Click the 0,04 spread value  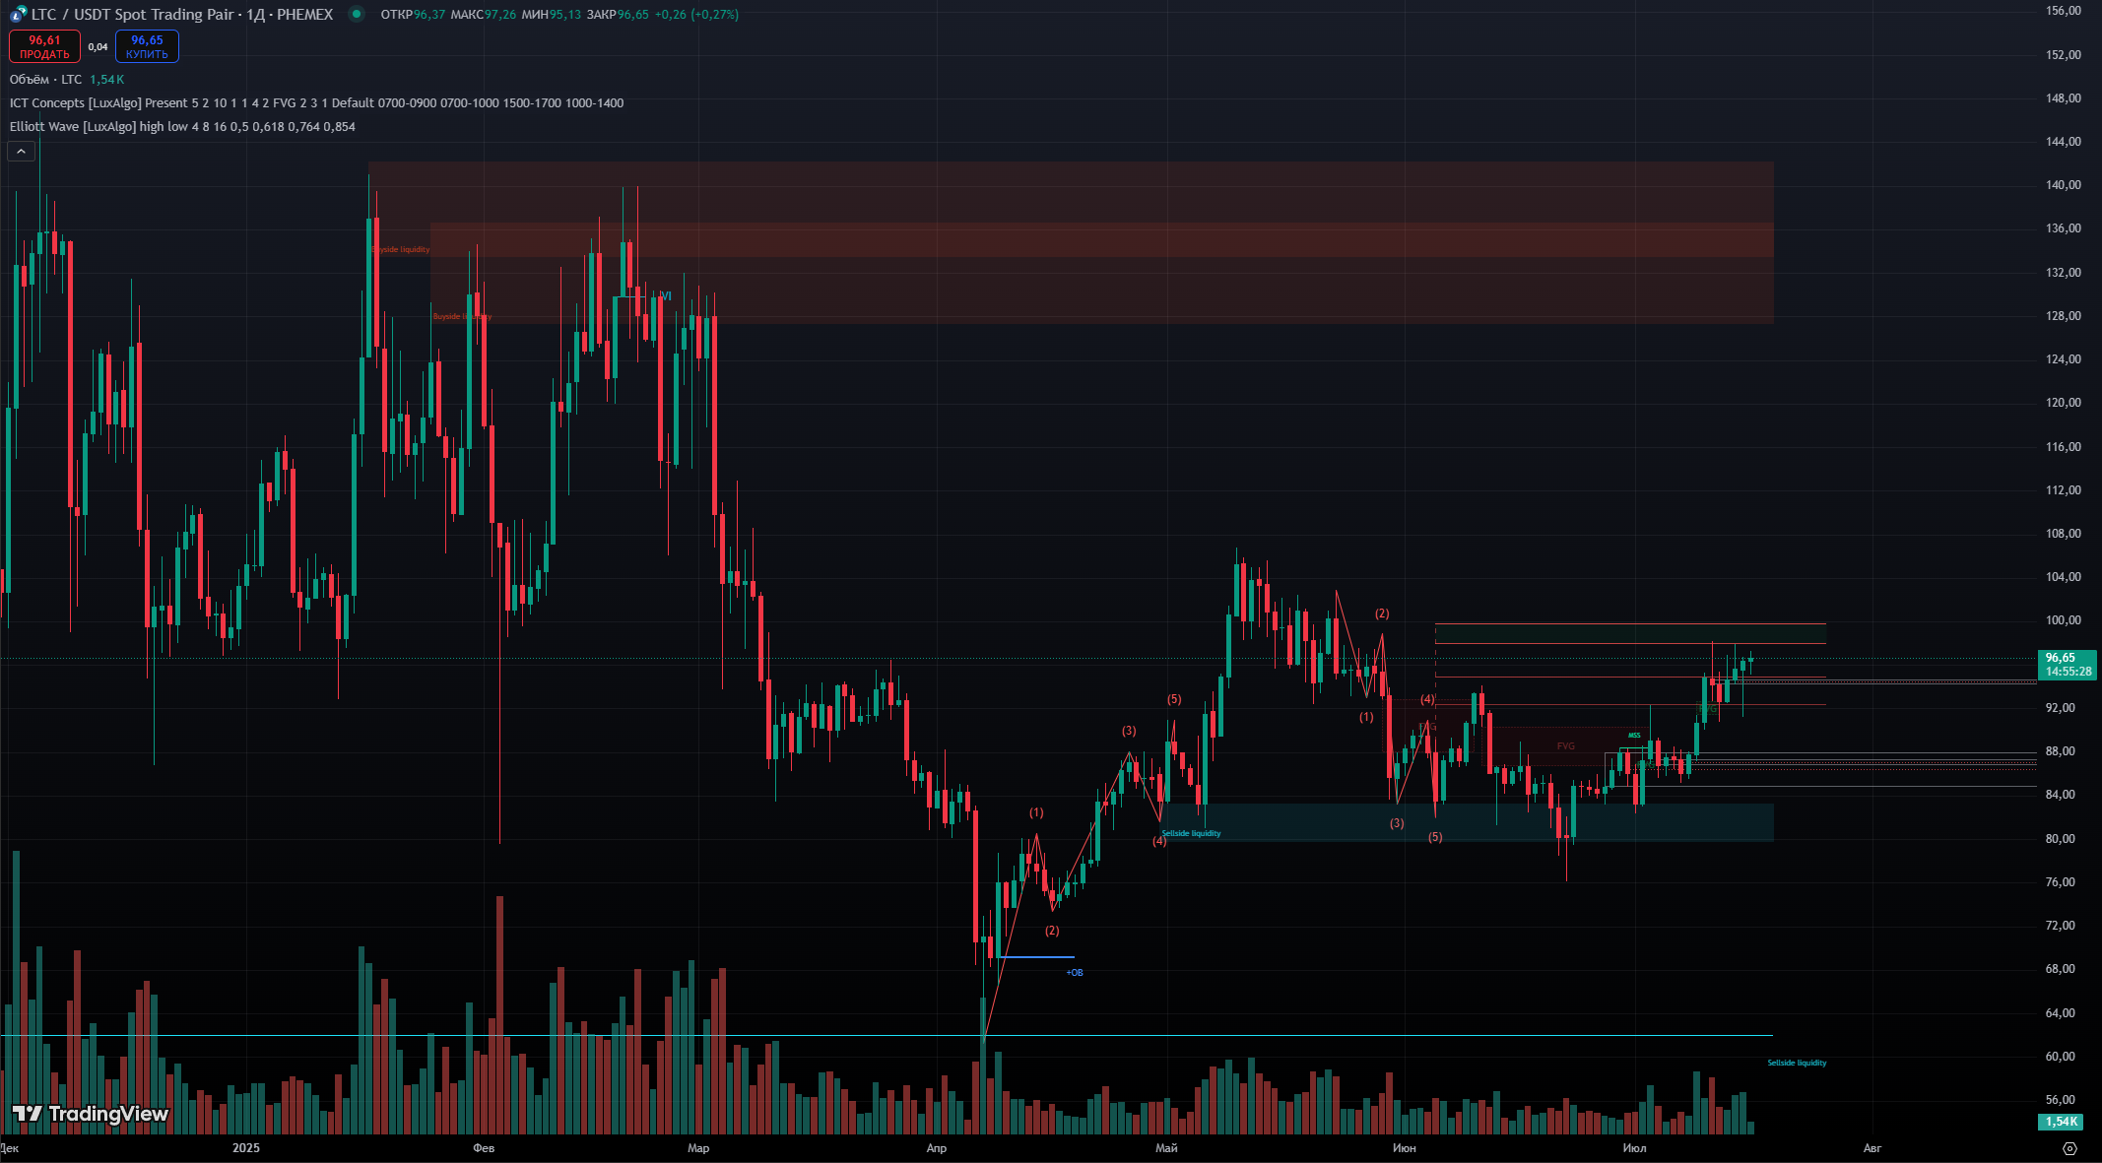tap(98, 47)
